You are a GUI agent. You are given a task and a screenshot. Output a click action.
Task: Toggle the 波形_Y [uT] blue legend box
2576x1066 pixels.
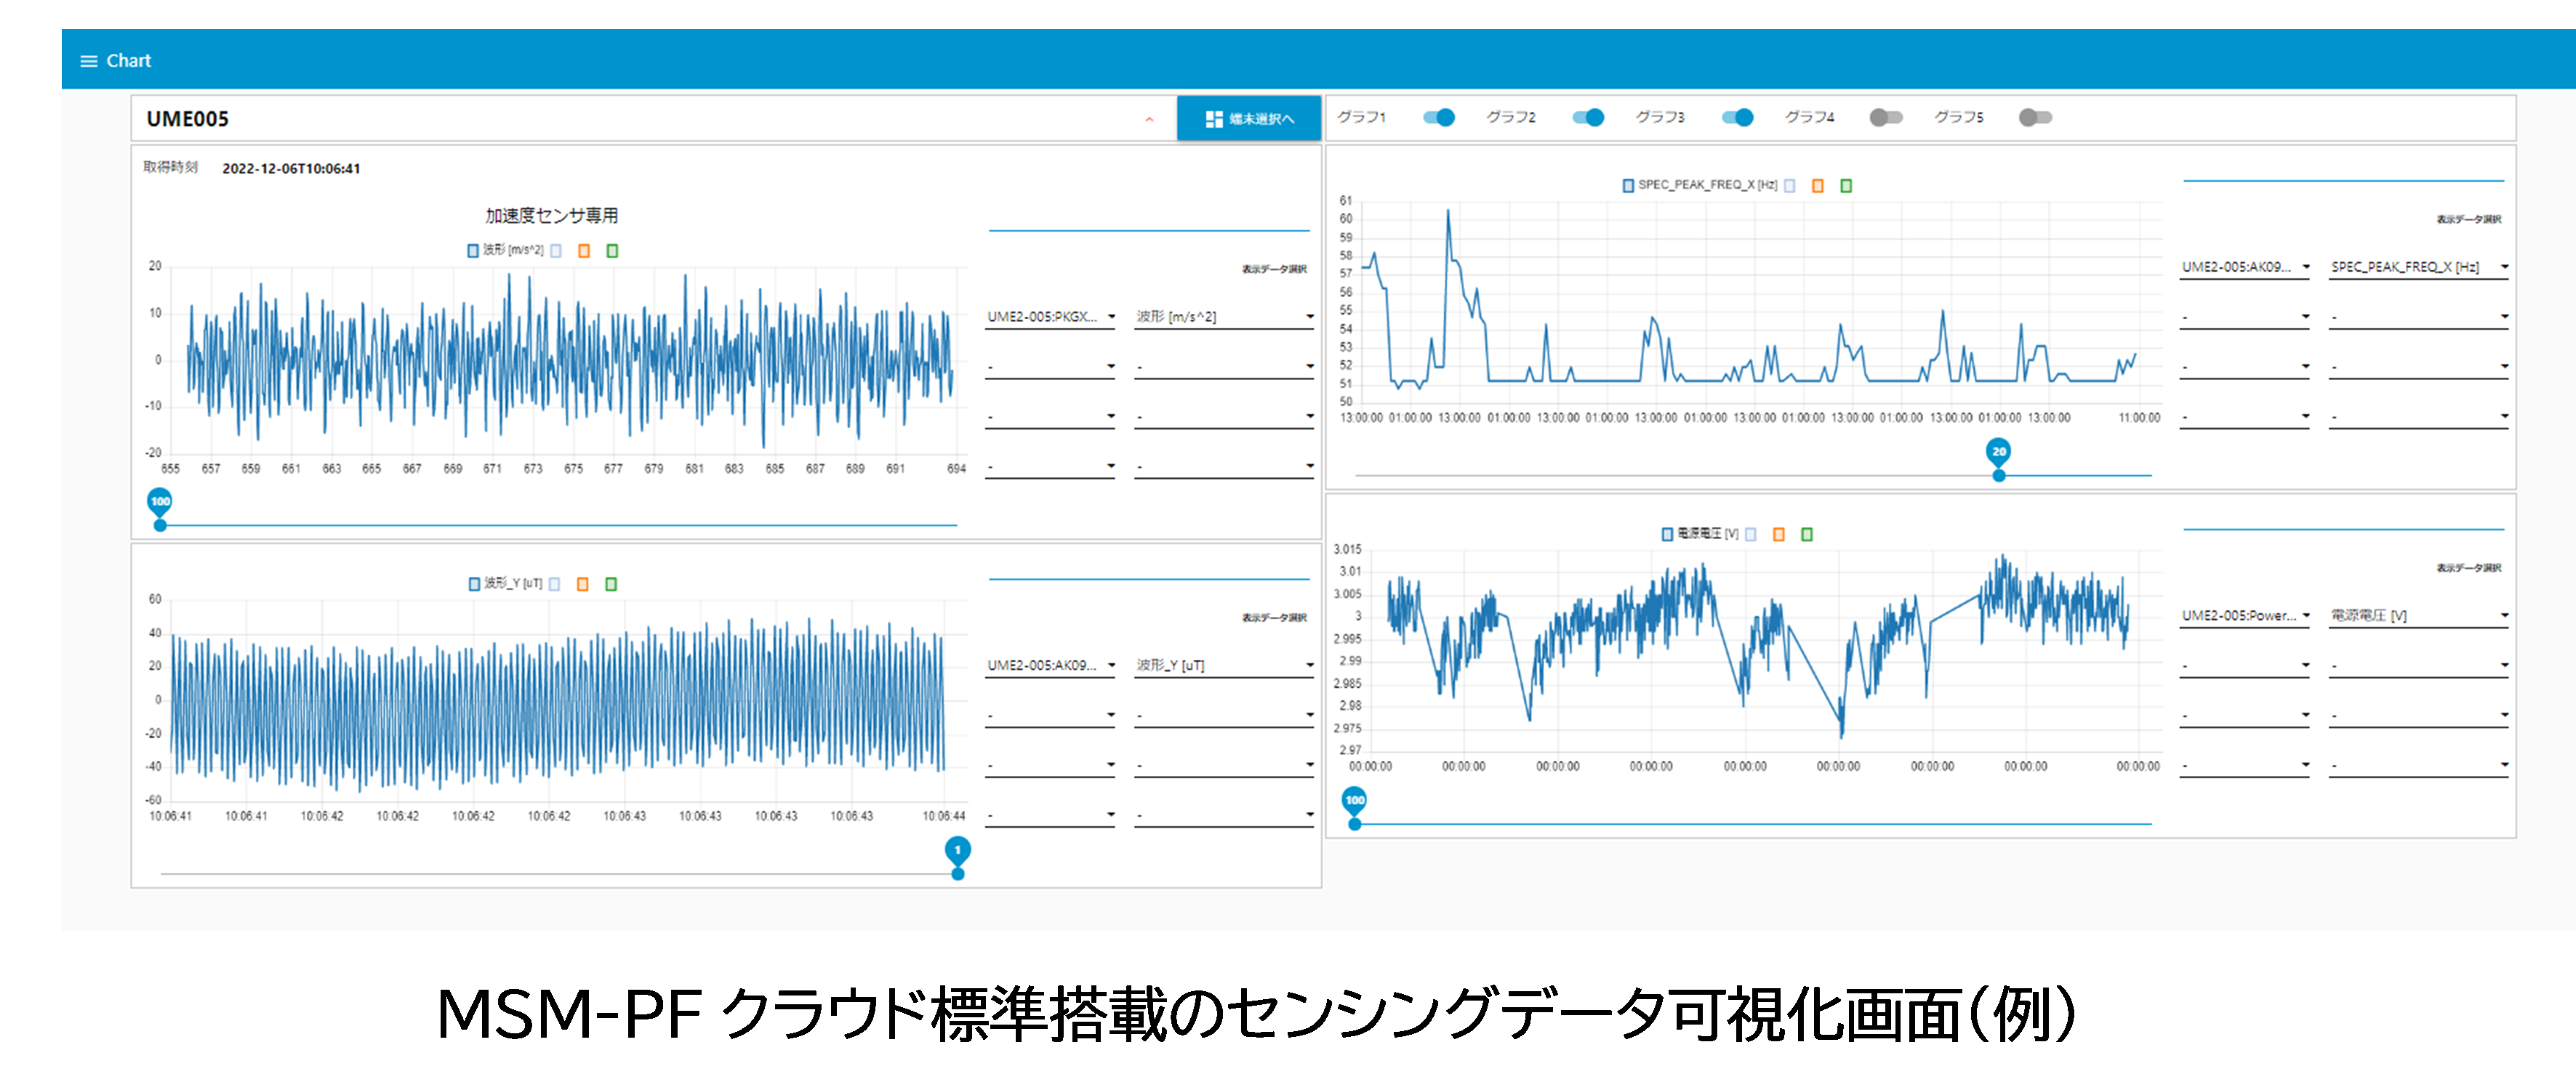coord(474,584)
